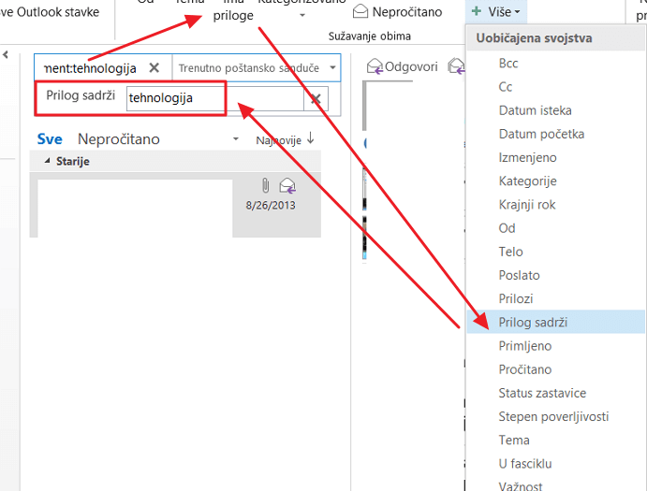Select Tema in the properties menu
This screenshot has height=491, width=647.
click(514, 440)
